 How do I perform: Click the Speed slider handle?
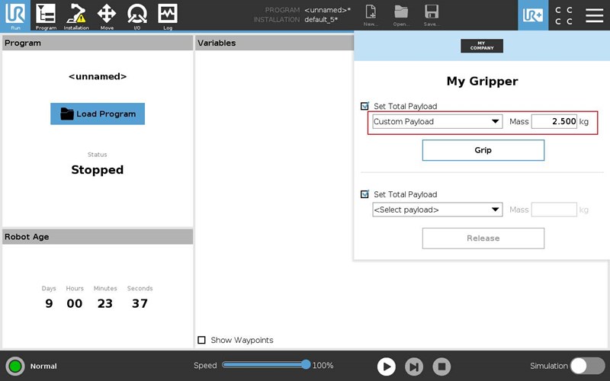[x=306, y=365]
